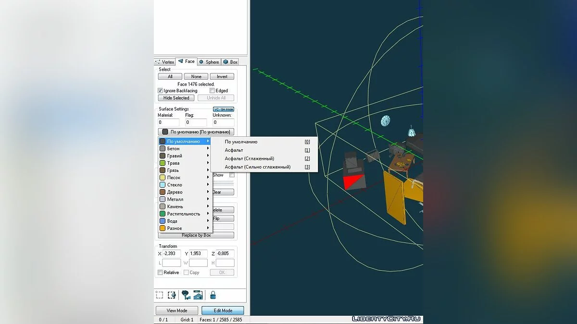577x324 pixels.
Task: Click the tree object icon in bottom toolbar
Action: tap(186, 295)
